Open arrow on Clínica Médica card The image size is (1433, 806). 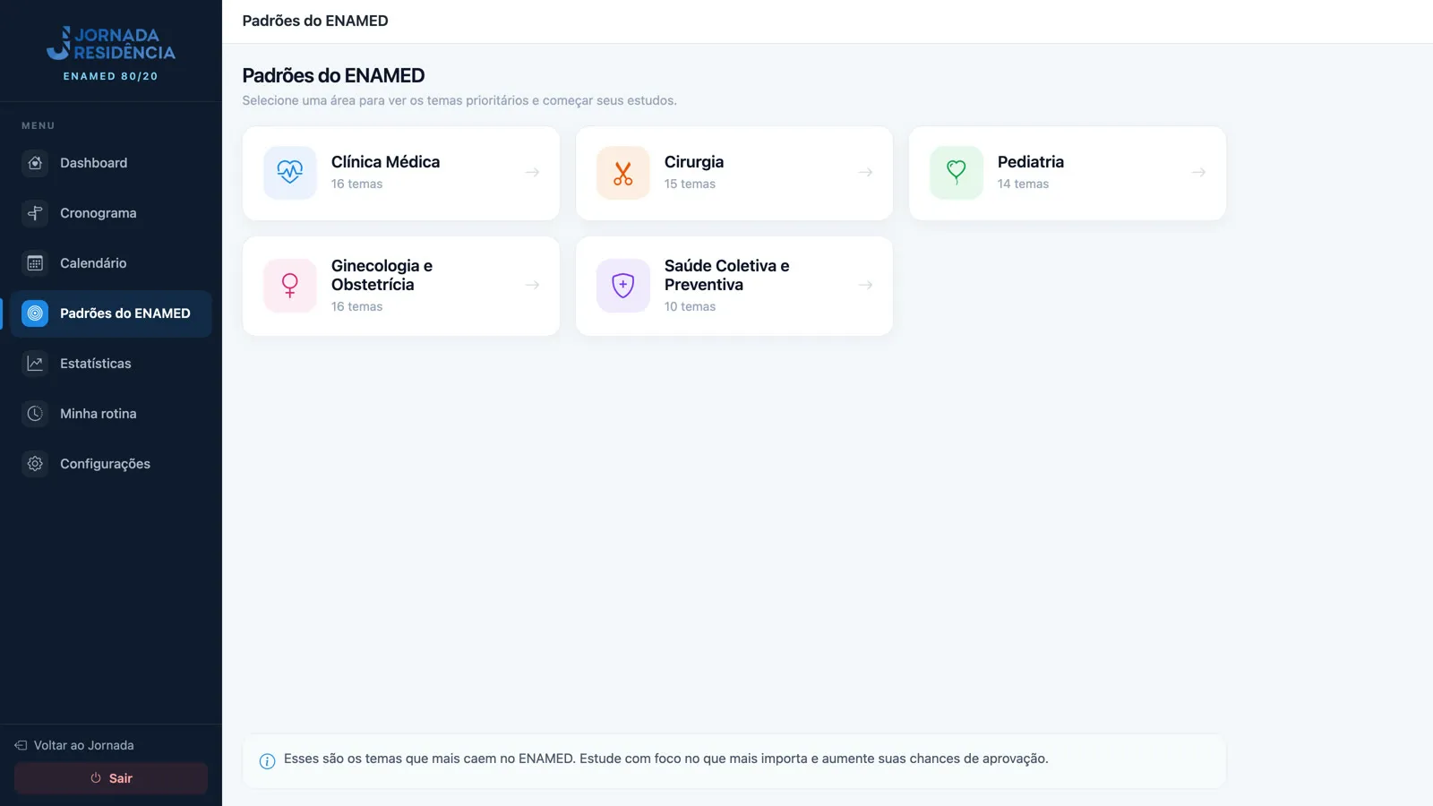[x=533, y=172]
